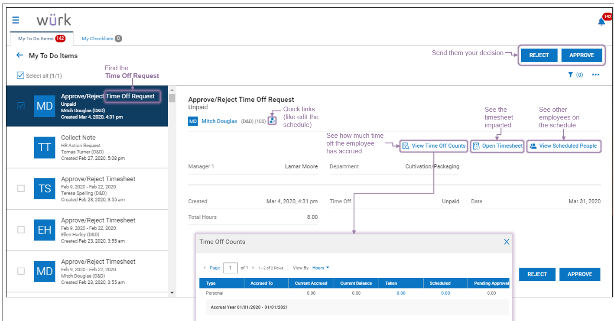The image size is (614, 321).
Task: Click the MD avatar on the timesheet item
Action: pyautogui.click(x=45, y=271)
